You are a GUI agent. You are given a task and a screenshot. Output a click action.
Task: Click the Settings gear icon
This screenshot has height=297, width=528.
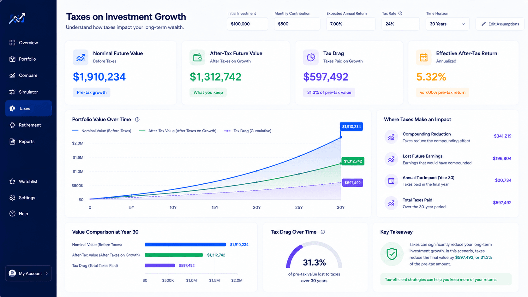pyautogui.click(x=12, y=198)
